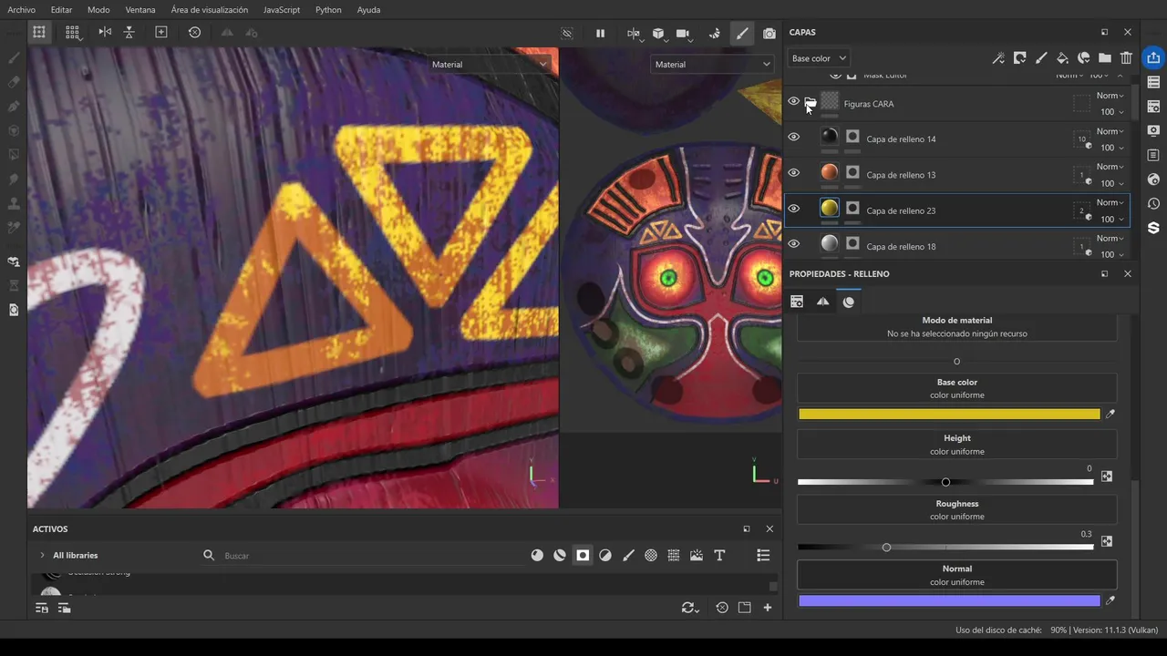Pause rendering with the pause button
The width and height of the screenshot is (1167, 656).
[x=600, y=33]
